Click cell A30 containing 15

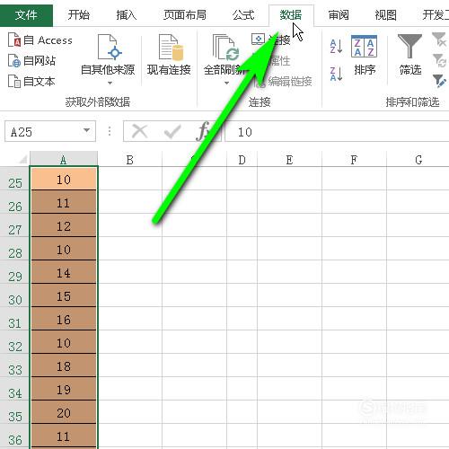pos(64,295)
